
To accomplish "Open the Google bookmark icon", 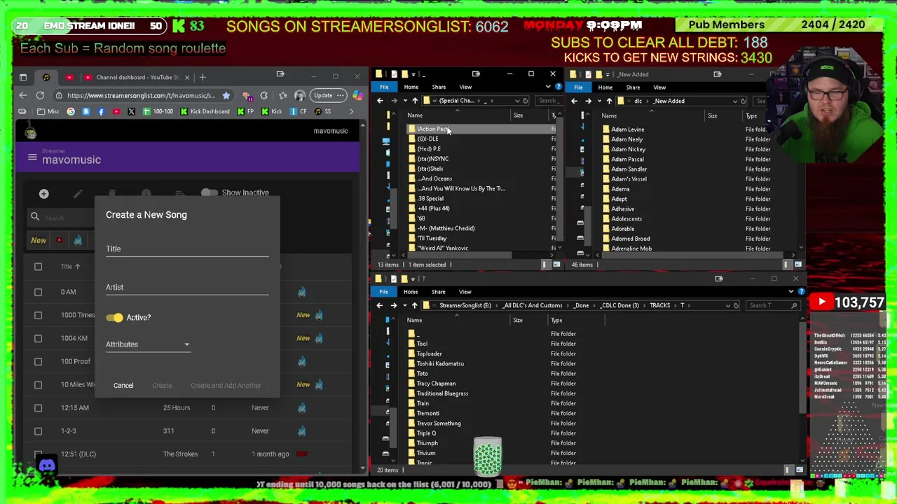I will [71, 111].
